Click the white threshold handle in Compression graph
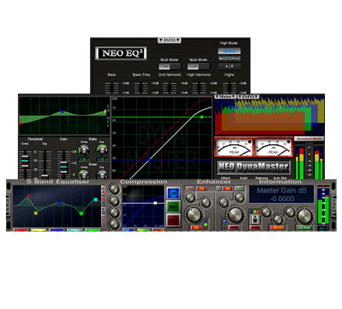The image size is (342, 309). 155,203
